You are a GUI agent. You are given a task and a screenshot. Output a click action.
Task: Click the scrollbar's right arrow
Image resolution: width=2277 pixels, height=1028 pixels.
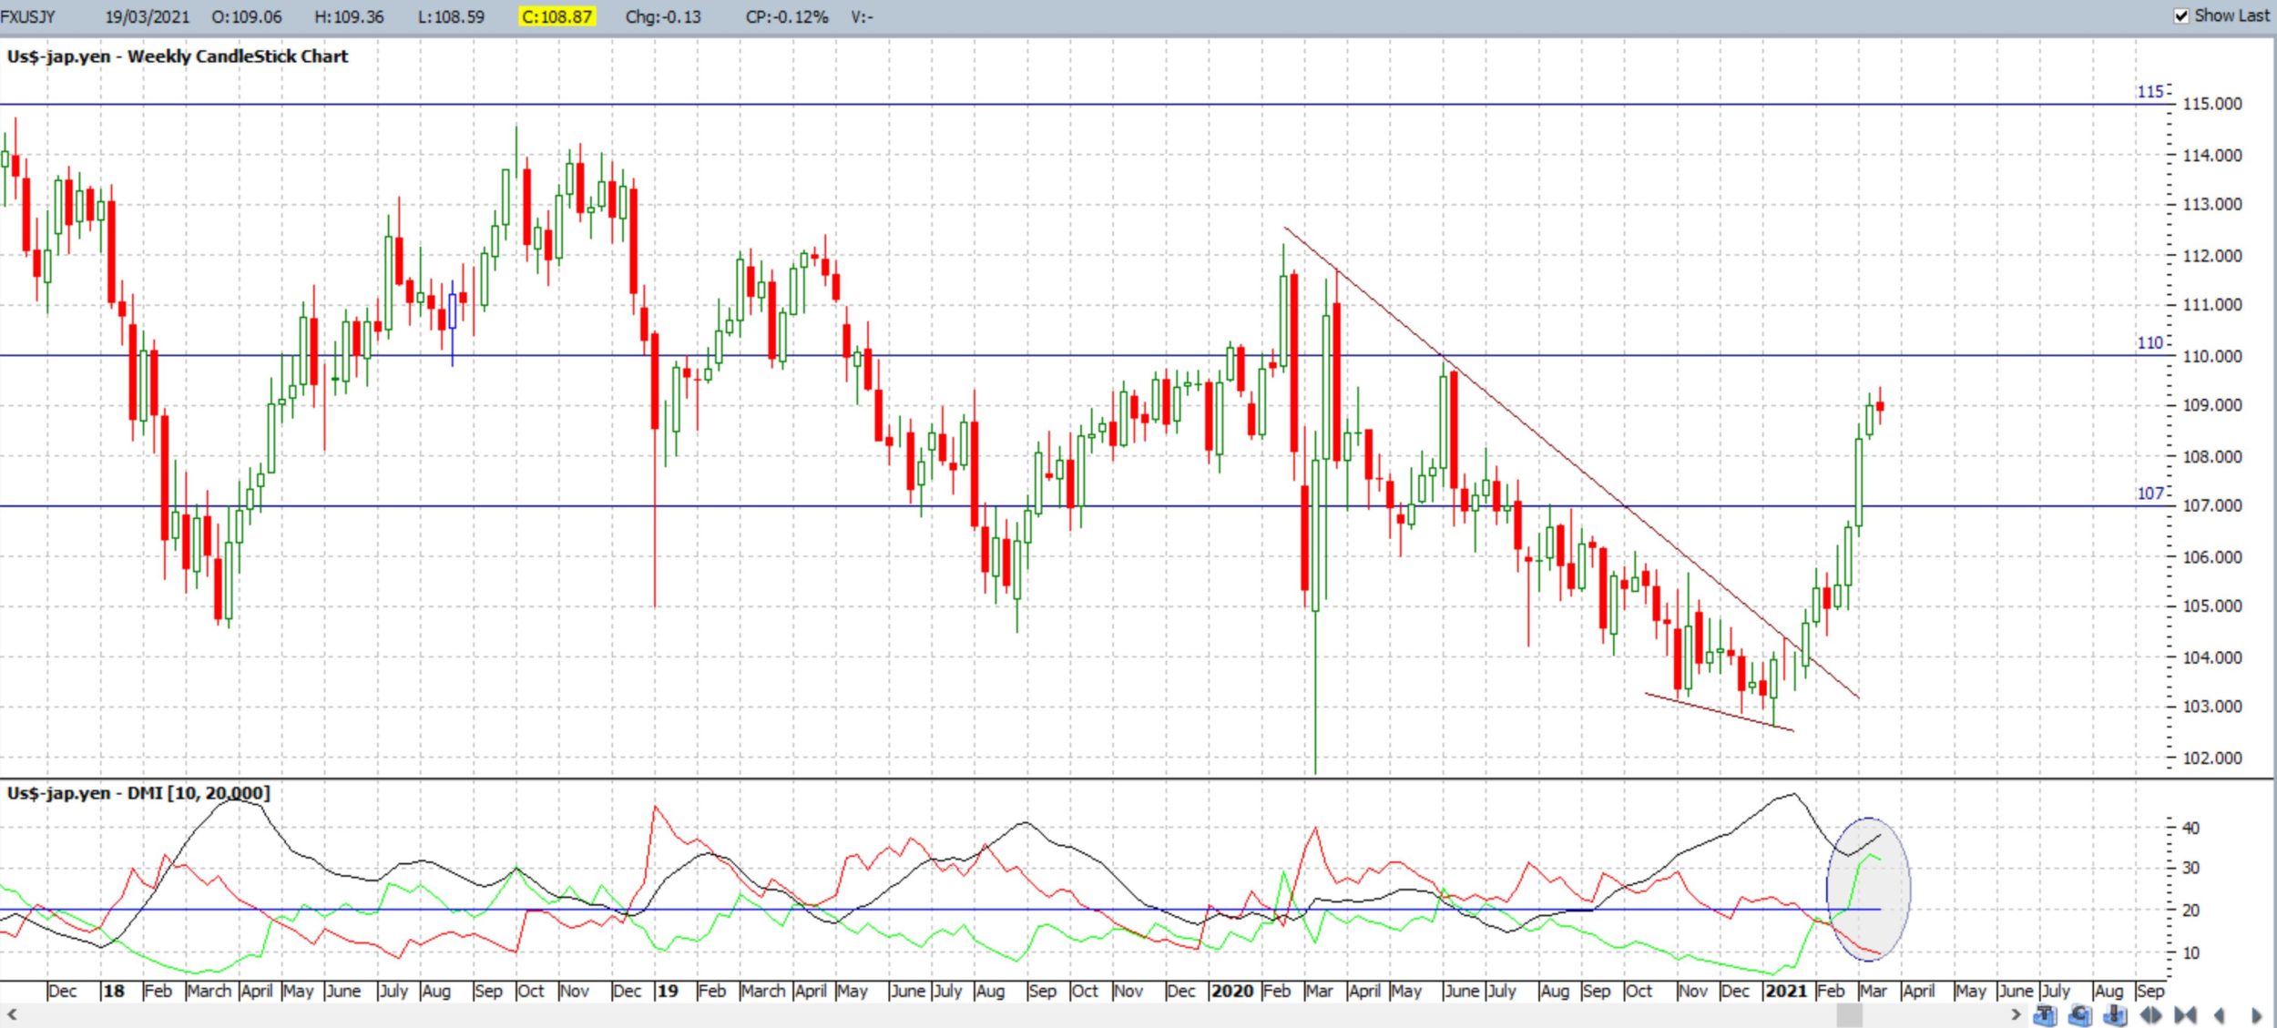(2016, 1014)
